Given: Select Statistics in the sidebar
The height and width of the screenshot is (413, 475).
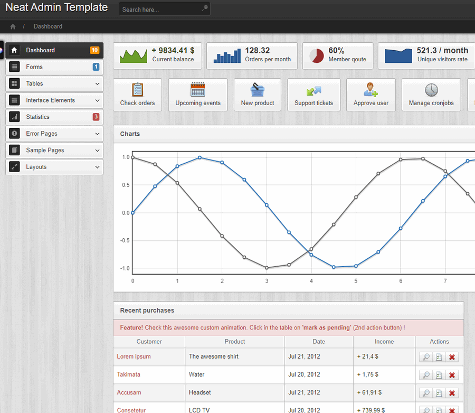Looking at the screenshot, I should pos(38,117).
